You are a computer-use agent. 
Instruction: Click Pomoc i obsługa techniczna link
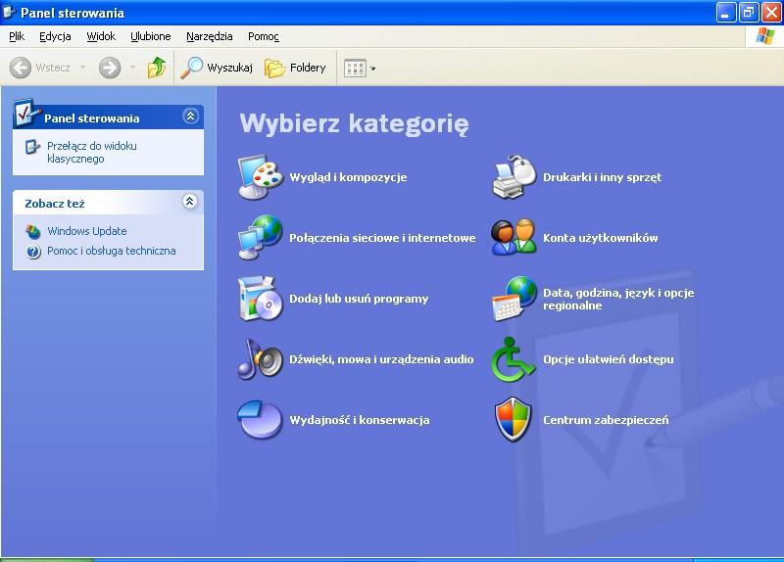(x=111, y=251)
